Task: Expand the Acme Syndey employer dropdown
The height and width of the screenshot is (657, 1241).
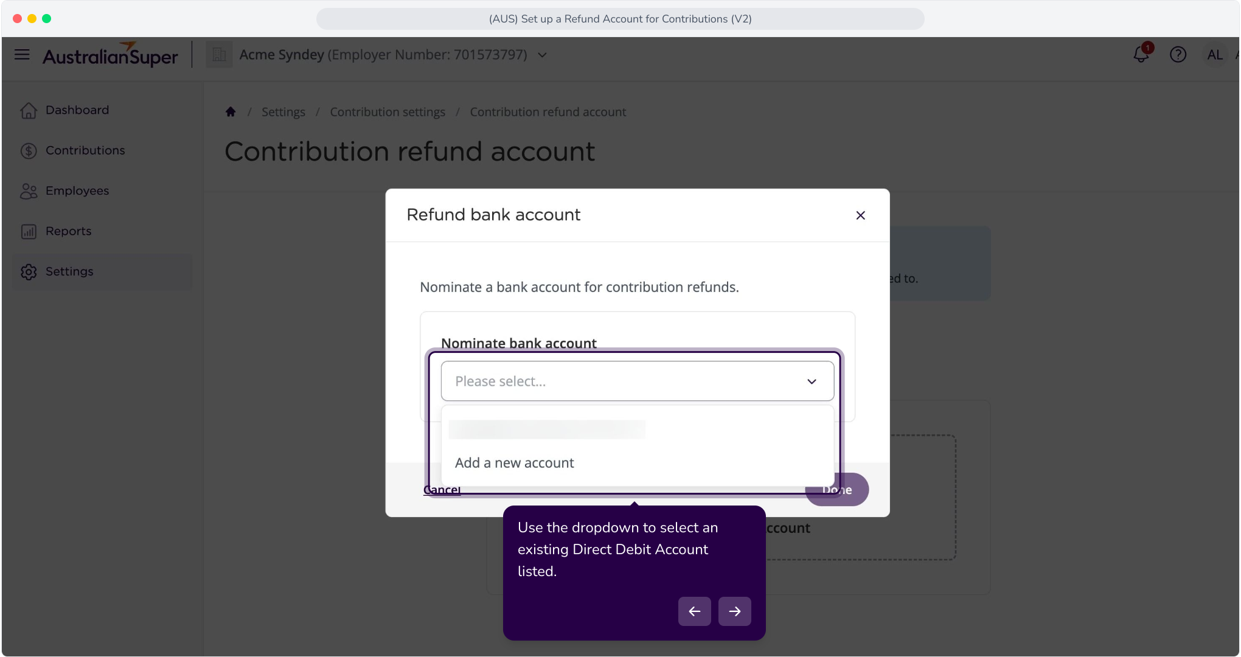Action: tap(542, 55)
